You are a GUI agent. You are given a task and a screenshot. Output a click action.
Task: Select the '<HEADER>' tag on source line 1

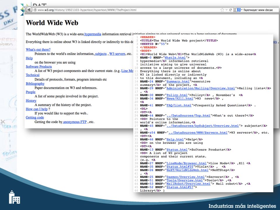(148, 37)
